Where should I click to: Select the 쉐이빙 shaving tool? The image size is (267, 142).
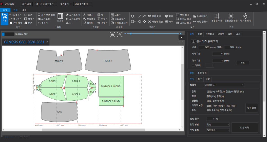(88, 23)
